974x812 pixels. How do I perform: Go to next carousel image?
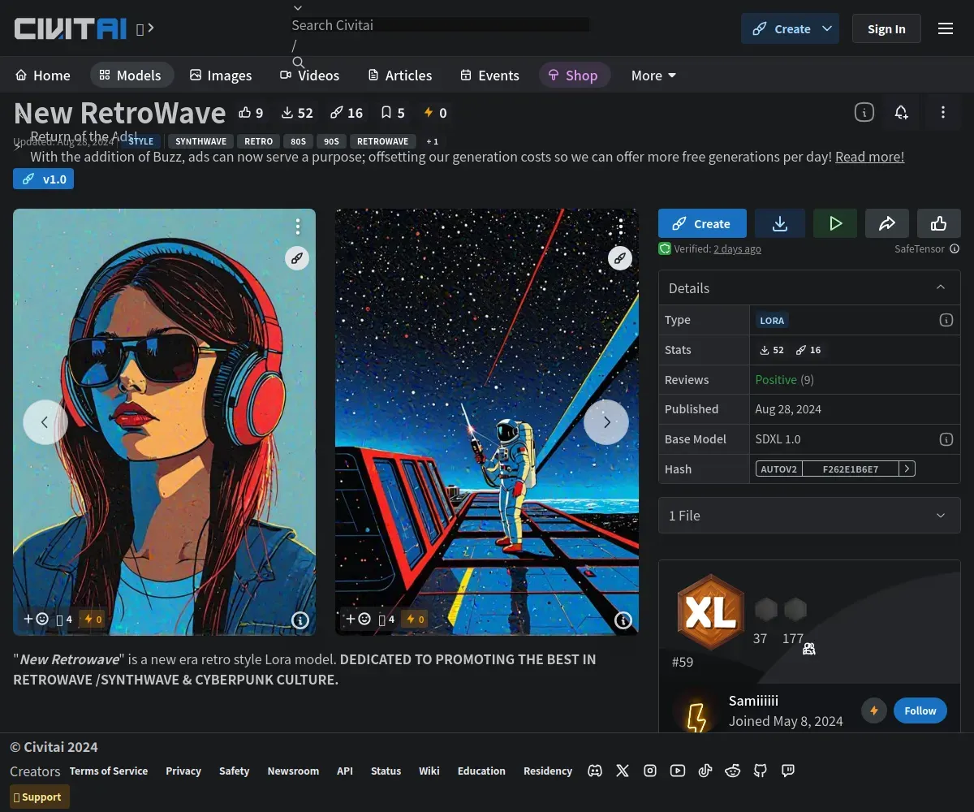(606, 422)
